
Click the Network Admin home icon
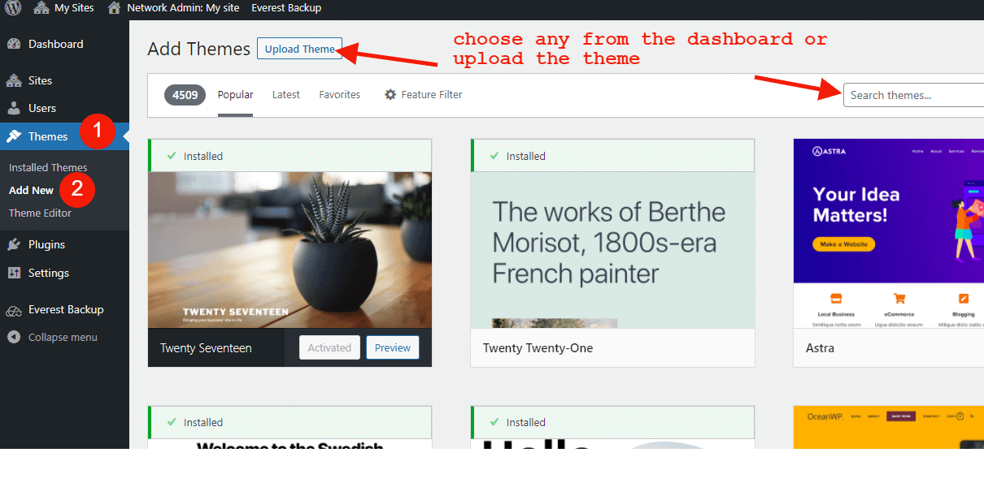tap(114, 8)
